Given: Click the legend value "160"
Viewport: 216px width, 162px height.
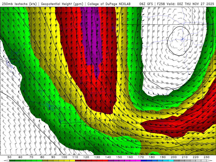Looking at the screenshot, I should [130, 157].
